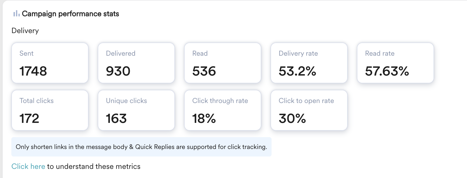The height and width of the screenshot is (178, 467).
Task: Select the Delivery section heading
Action: [25, 31]
